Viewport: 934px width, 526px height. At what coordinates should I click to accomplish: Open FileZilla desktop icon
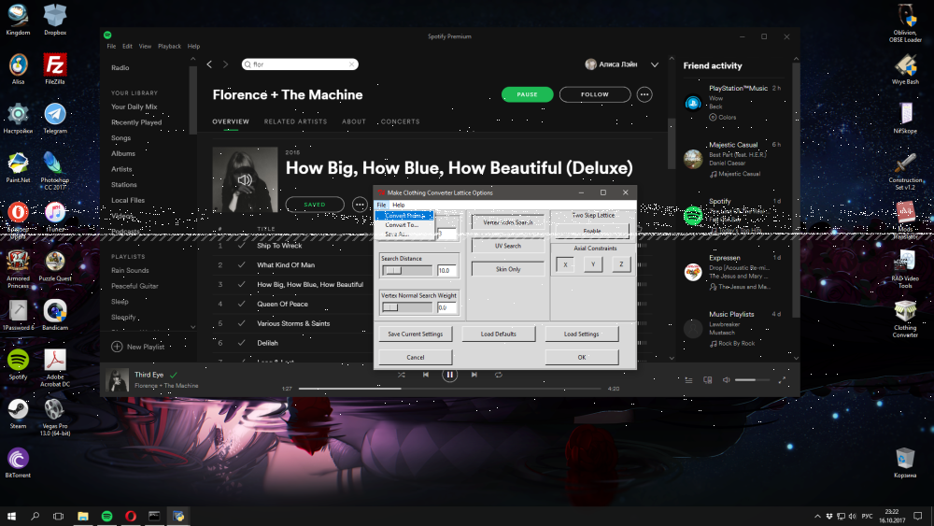pyautogui.click(x=55, y=68)
